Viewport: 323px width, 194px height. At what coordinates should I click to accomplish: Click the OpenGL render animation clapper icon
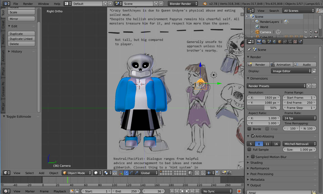[x=229, y=173]
